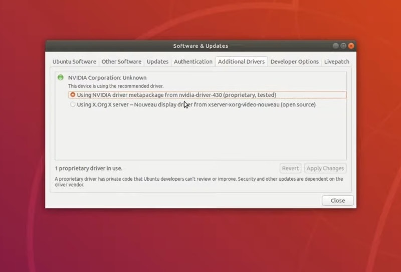Click the Close button at bottom right
The height and width of the screenshot is (272, 401).
tap(337, 200)
